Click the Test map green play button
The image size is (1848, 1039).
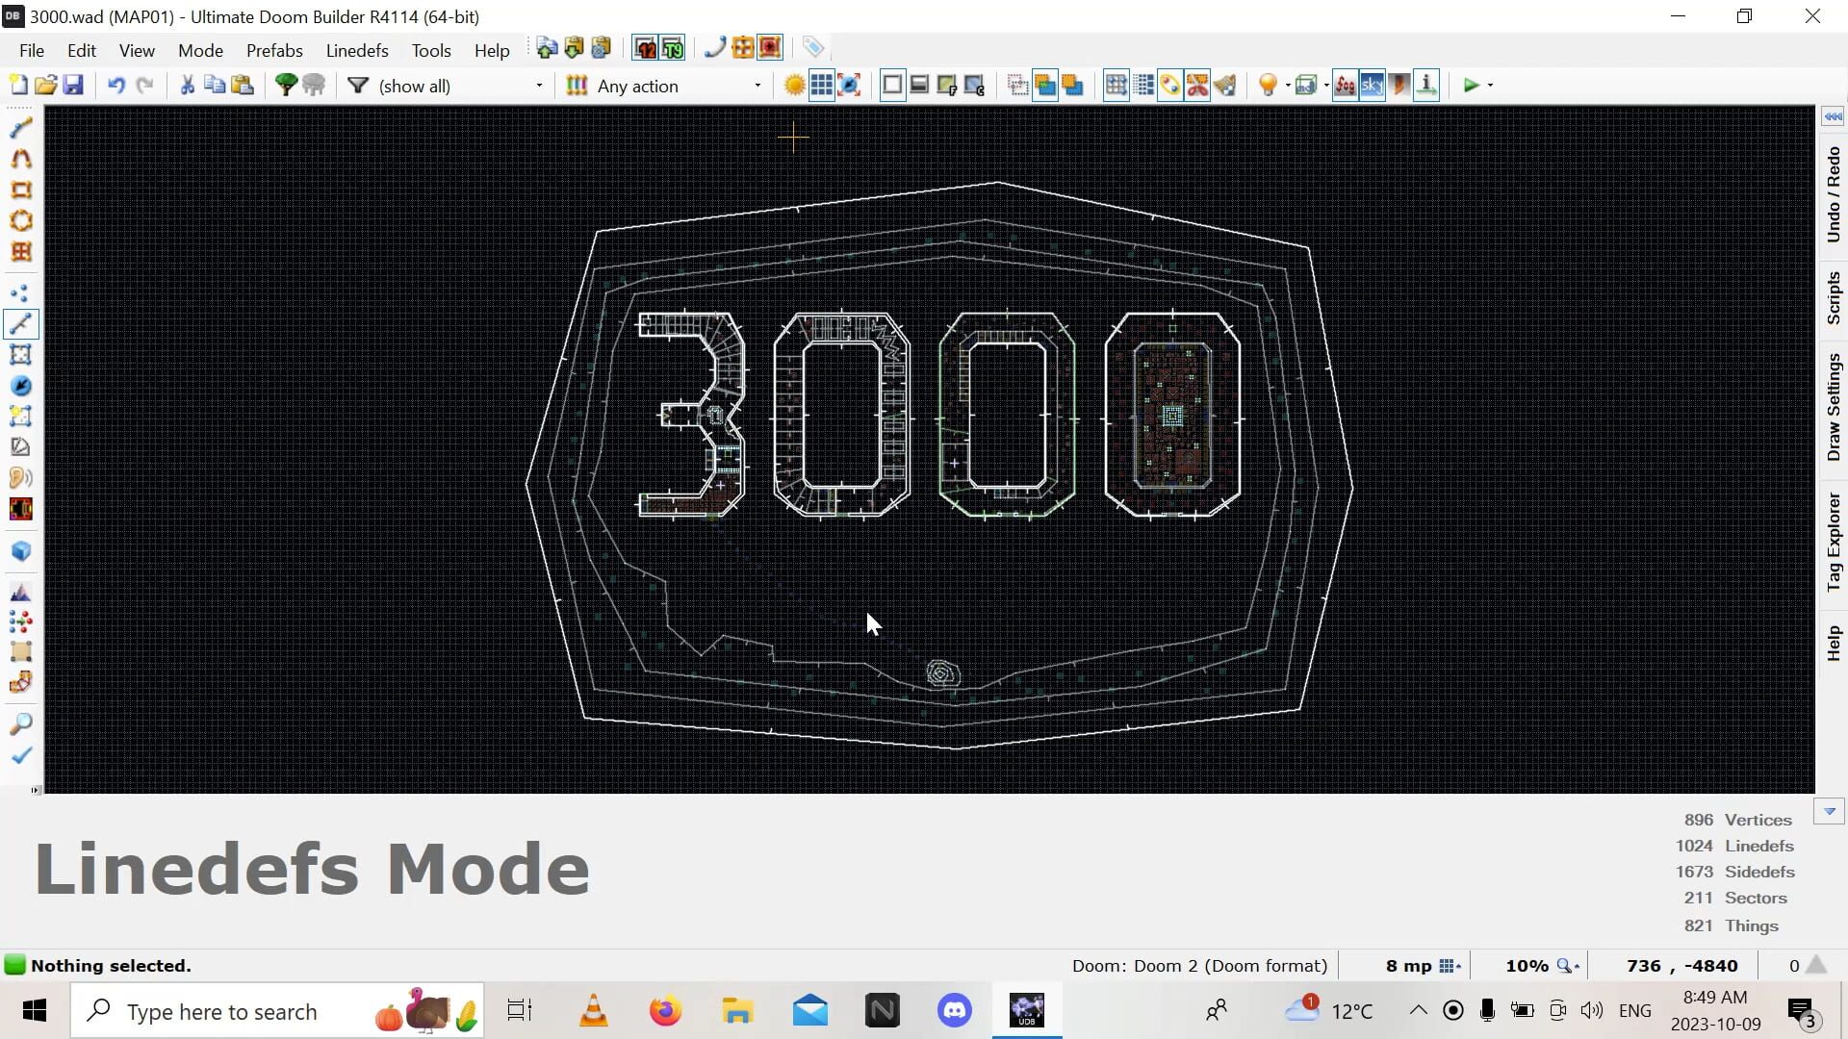coord(1470,86)
